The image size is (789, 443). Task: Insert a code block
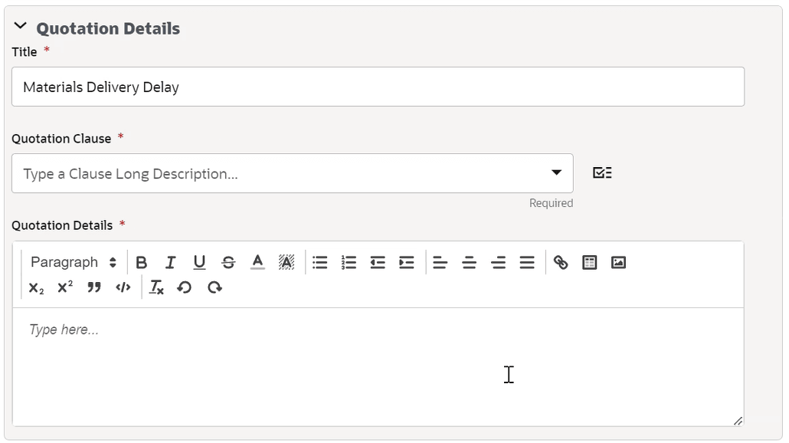[123, 287]
